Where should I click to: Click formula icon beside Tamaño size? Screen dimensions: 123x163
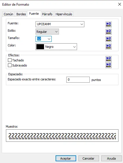point(109,39)
